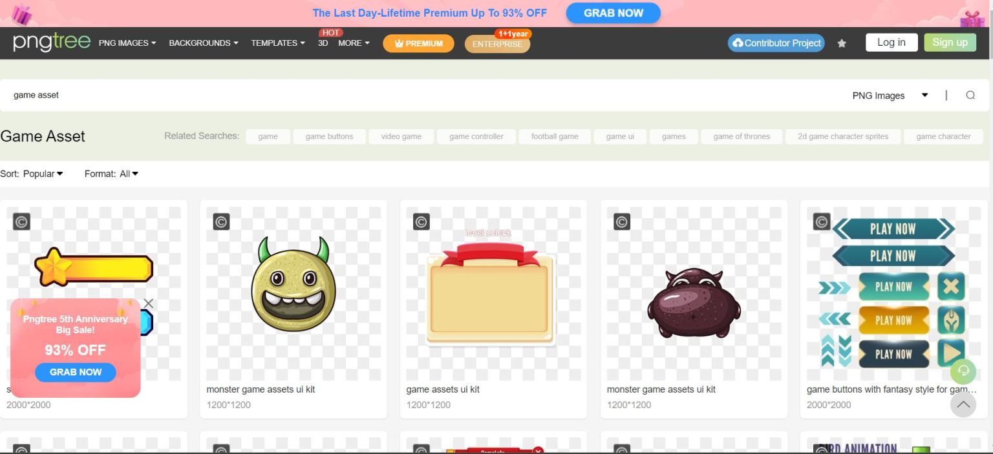Select the 'game ui' related search tag
This screenshot has height=454, width=993.
click(x=619, y=136)
